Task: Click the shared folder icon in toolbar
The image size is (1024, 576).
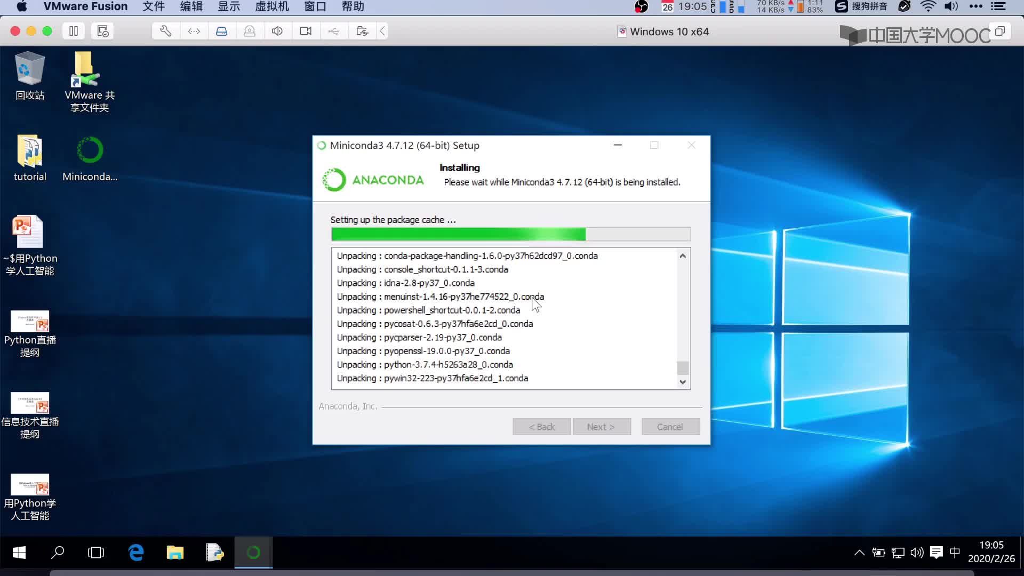Action: (362, 31)
